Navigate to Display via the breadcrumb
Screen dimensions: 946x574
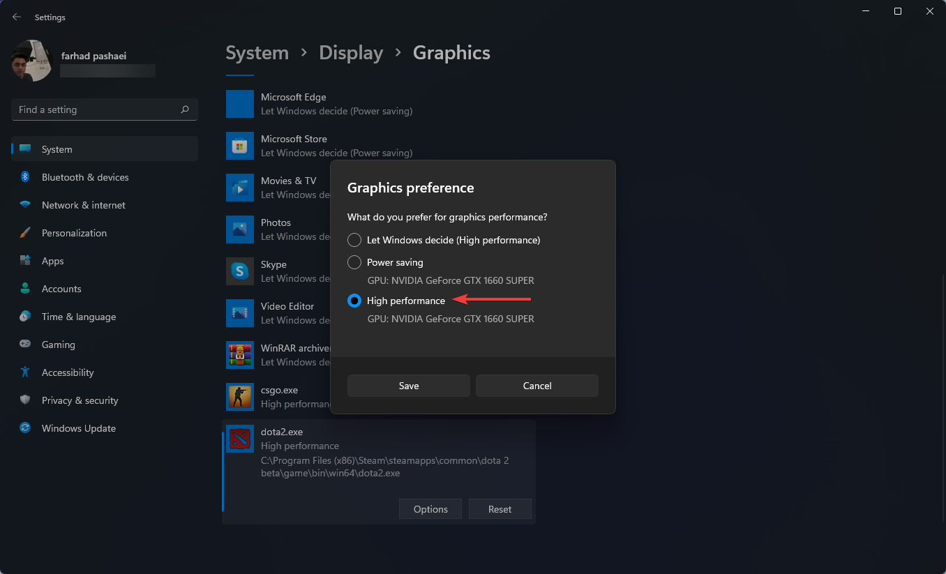click(351, 52)
